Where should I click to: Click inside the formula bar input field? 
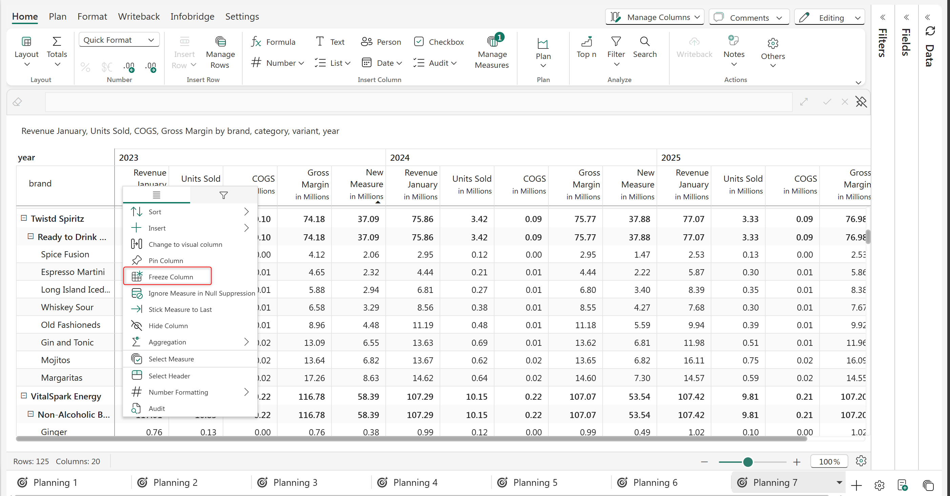click(418, 102)
